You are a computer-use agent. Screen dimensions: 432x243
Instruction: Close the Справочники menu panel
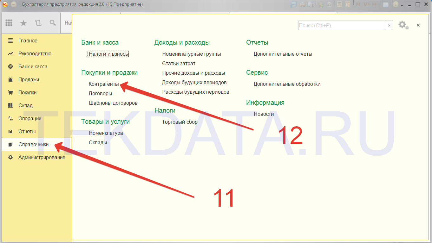click(x=418, y=25)
